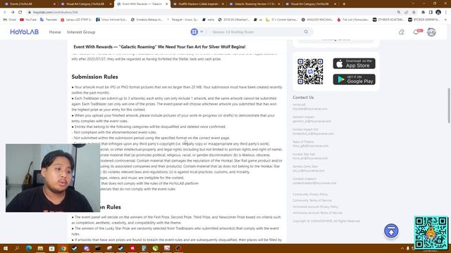Open the Tier List bookmark
Screen dimensions: 451x253
353,20
